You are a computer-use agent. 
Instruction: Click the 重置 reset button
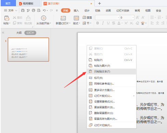pyautogui.click(x=87, y=17)
